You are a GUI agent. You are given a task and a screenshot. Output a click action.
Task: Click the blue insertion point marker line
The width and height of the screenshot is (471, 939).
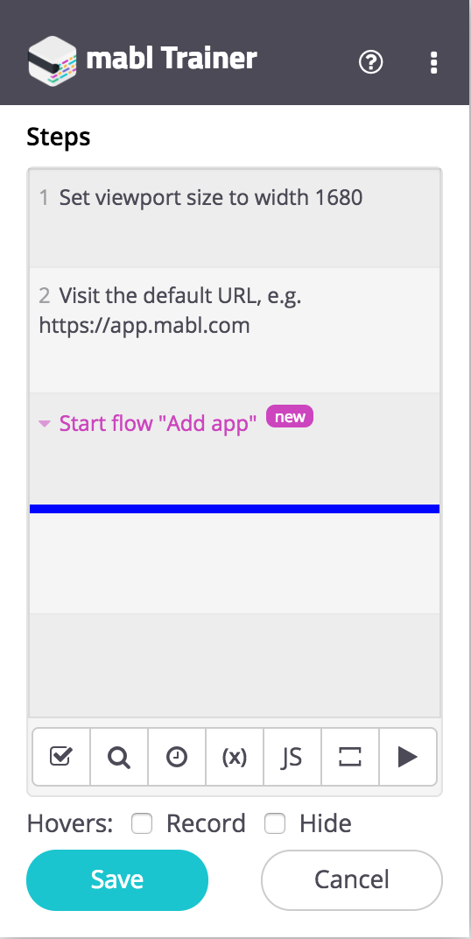(235, 509)
